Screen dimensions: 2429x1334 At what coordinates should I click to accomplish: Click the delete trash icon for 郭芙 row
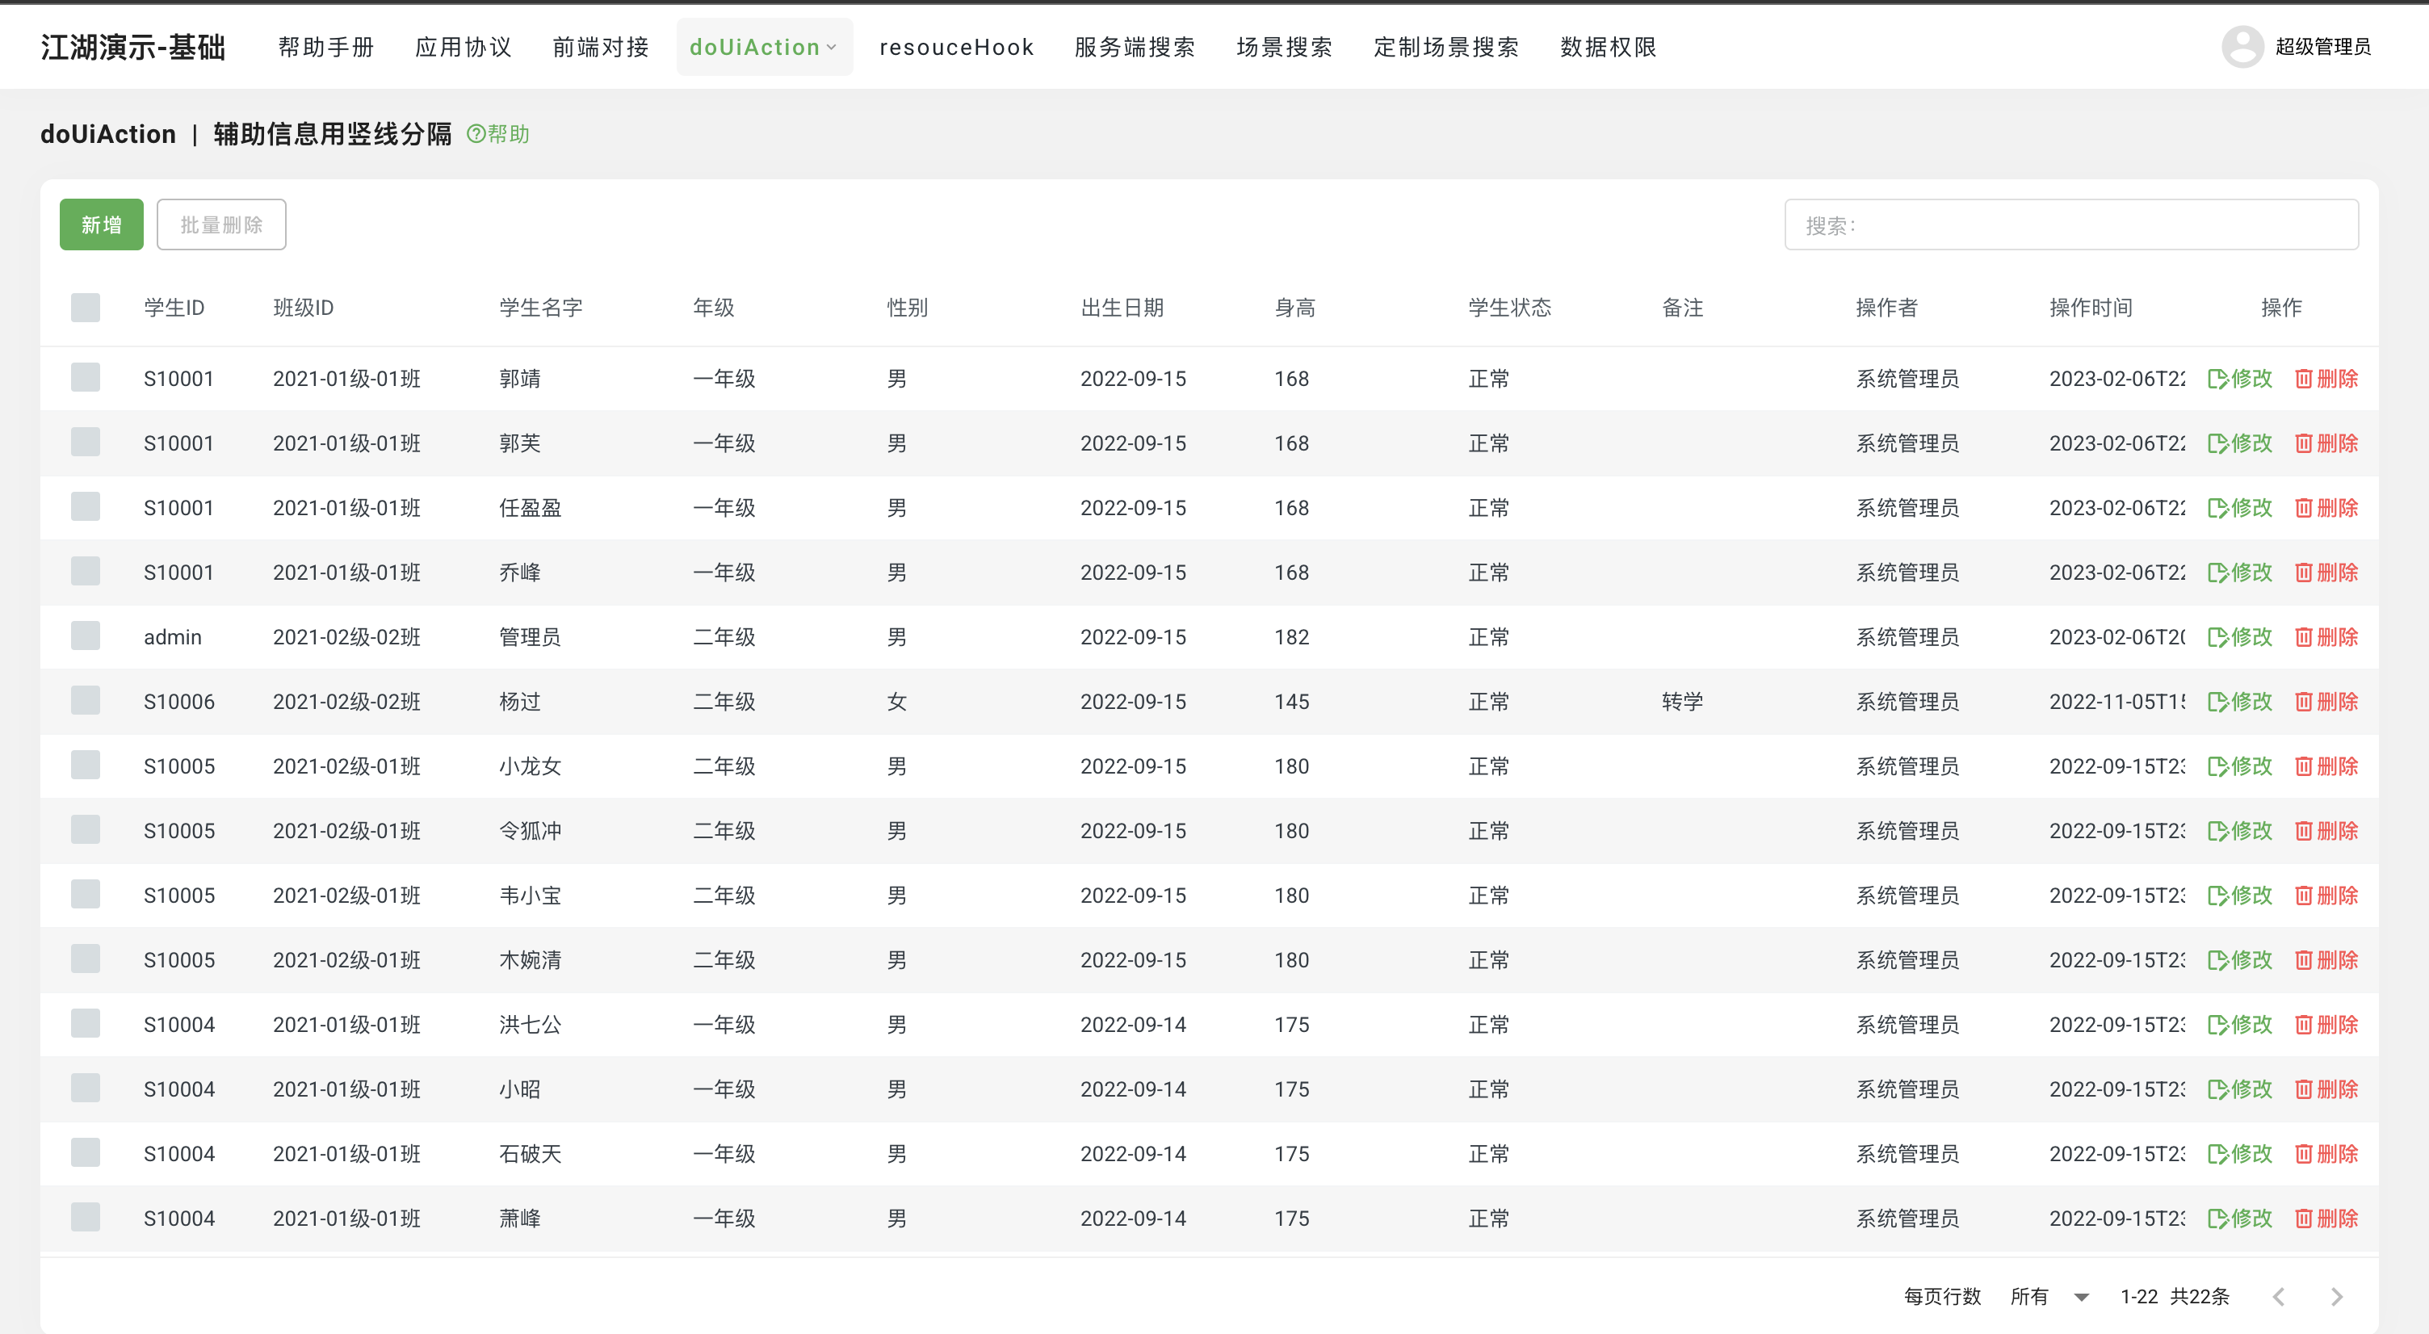(2303, 443)
